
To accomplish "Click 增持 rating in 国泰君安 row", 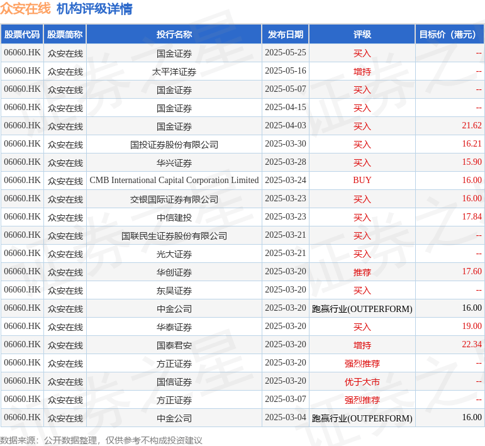I will click(x=362, y=345).
